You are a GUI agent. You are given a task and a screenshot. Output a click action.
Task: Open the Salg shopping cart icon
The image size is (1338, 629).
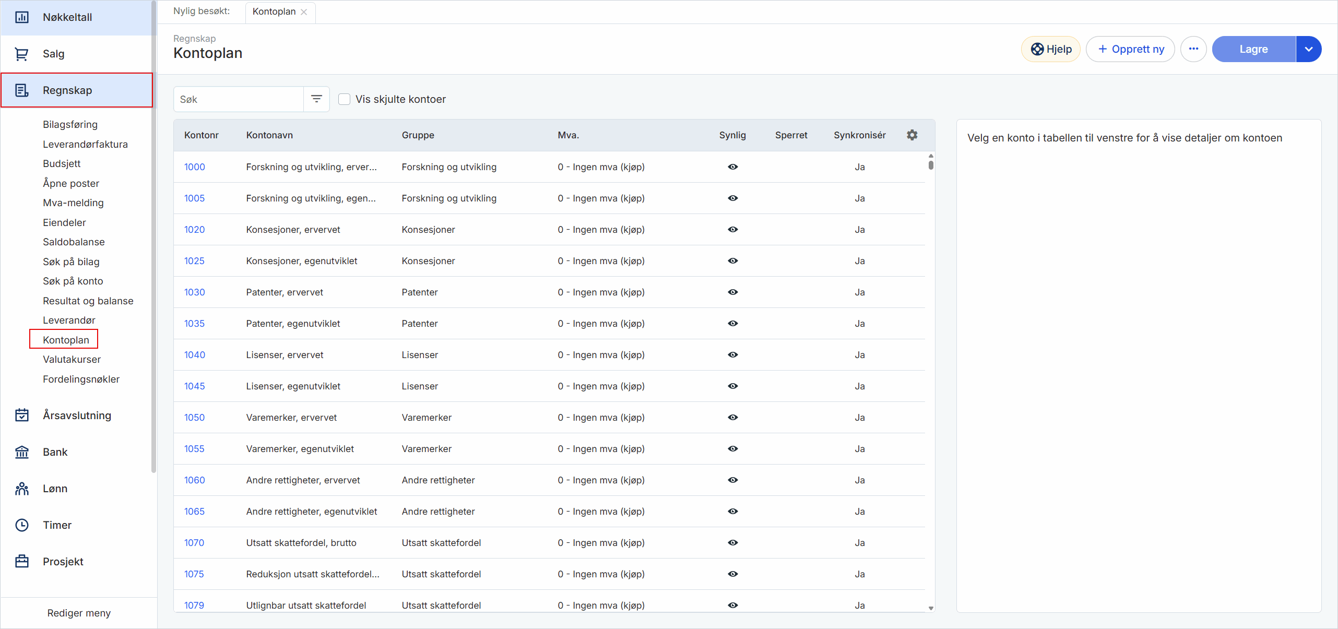pos(22,54)
